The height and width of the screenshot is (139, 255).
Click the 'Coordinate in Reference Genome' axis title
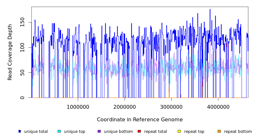click(140, 120)
